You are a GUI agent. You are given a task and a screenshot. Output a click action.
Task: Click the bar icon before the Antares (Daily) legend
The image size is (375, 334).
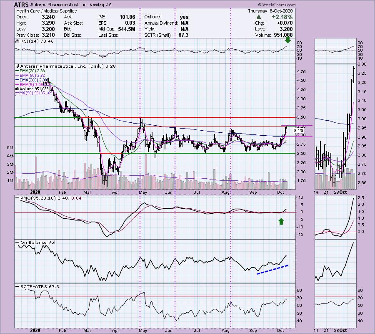(17, 66)
